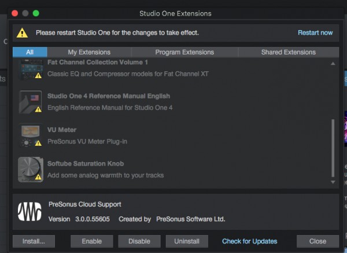
Task: Click the Enable button
Action: click(91, 241)
